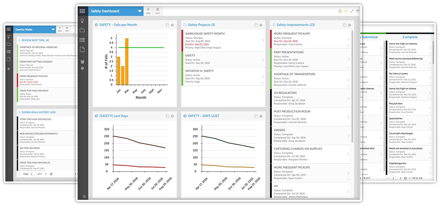Expand chevron on POST PRODUCTION ROOM improvement
The width and height of the screenshot is (440, 206).
tap(348, 117)
